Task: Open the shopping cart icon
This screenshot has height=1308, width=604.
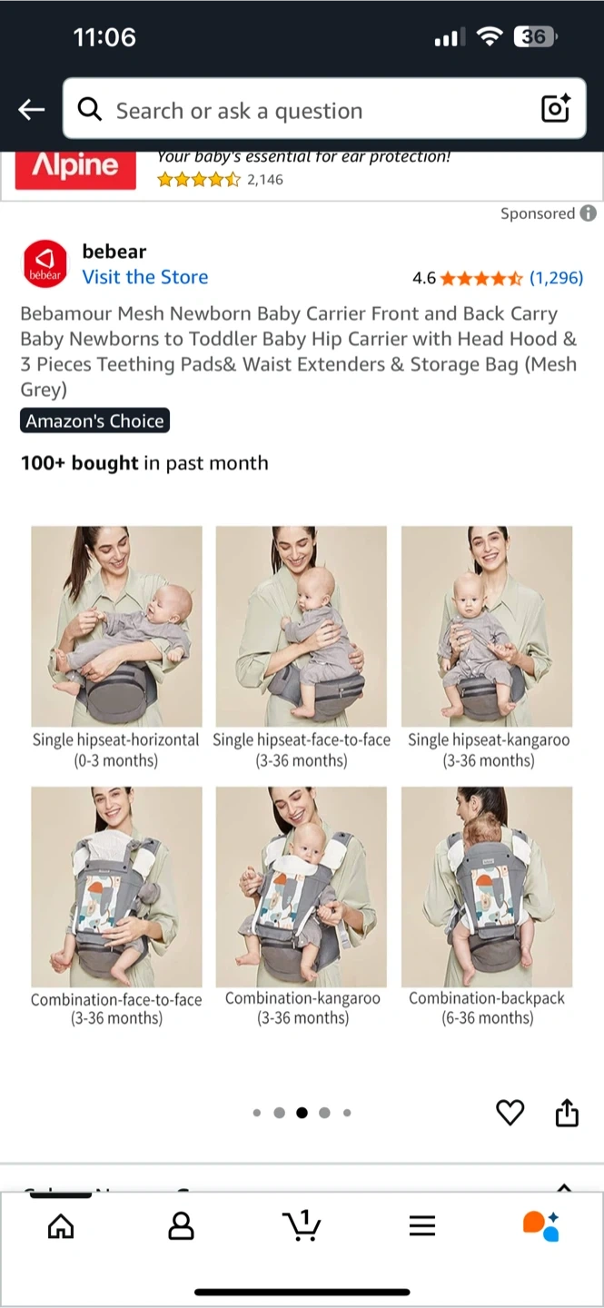Action: click(x=302, y=1225)
